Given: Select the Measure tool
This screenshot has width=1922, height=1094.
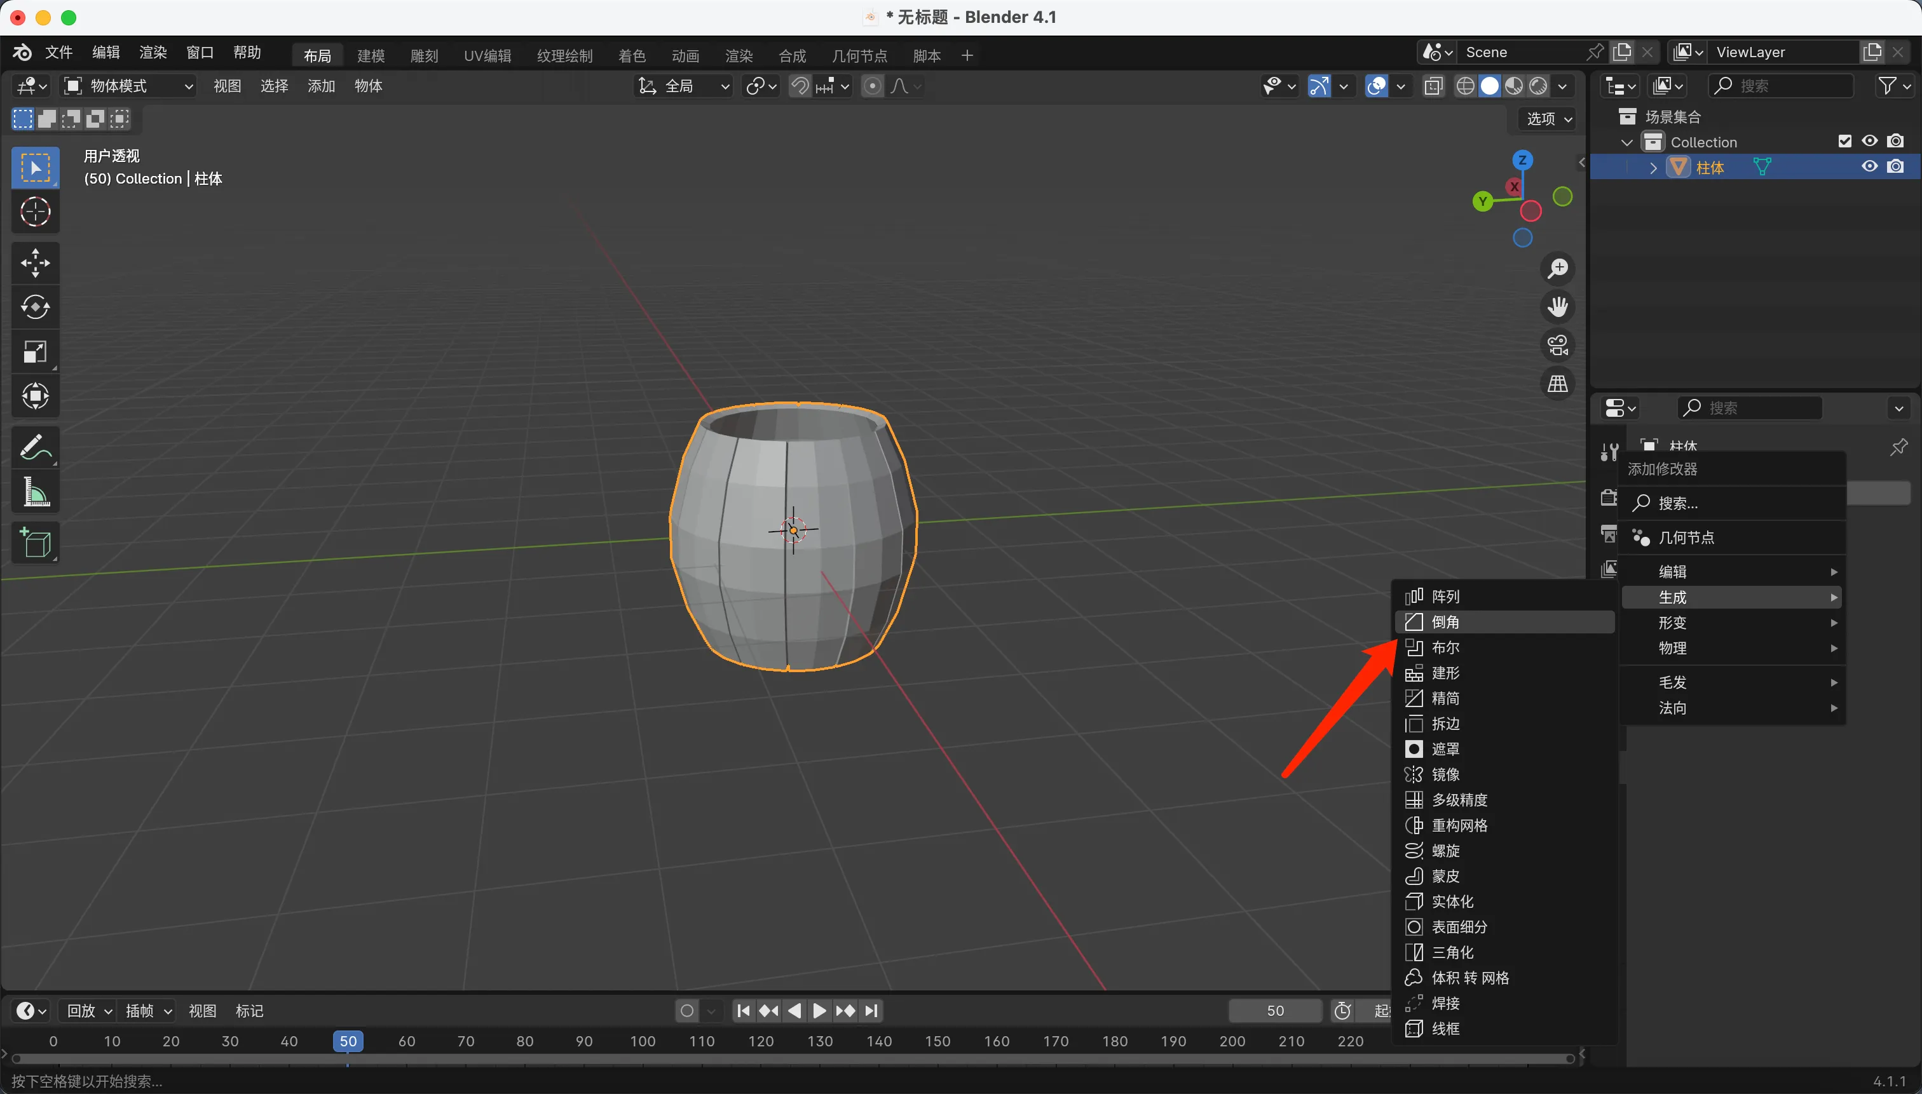Looking at the screenshot, I should (36, 493).
